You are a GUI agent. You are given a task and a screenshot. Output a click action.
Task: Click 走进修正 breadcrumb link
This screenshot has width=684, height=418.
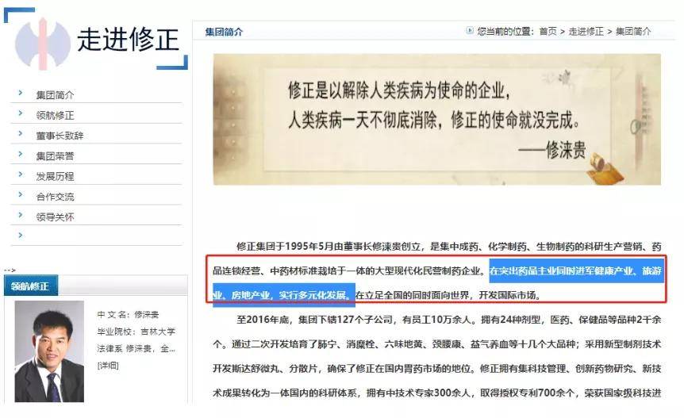pyautogui.click(x=586, y=32)
